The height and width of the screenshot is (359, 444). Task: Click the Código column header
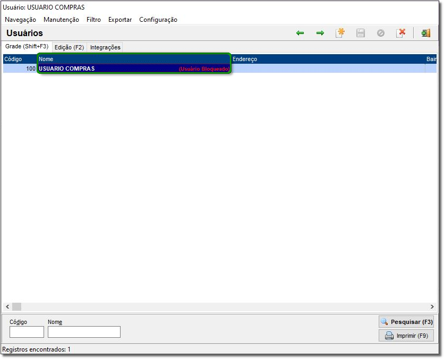(x=20, y=59)
